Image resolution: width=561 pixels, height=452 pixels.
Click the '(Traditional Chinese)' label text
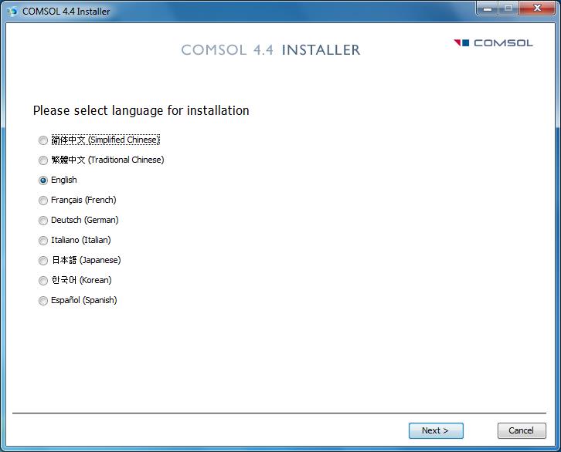point(126,160)
